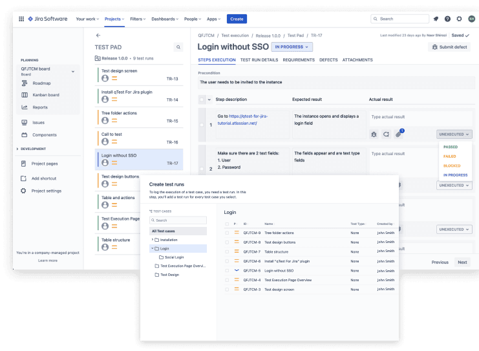This screenshot has width=479, height=351.
Task: Open the IN PROGRESS status dropdown
Action: coord(293,47)
